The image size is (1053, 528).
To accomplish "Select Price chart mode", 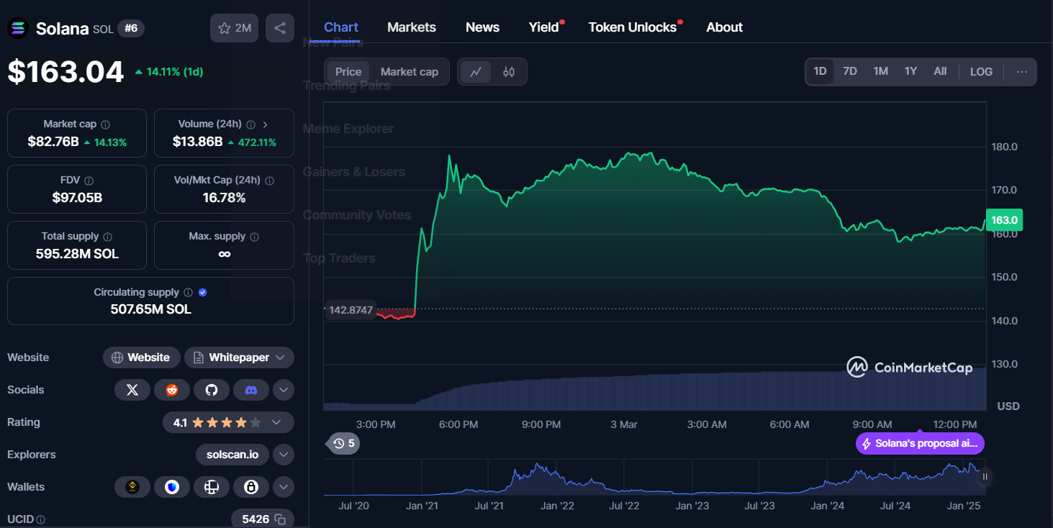I will click(x=348, y=72).
